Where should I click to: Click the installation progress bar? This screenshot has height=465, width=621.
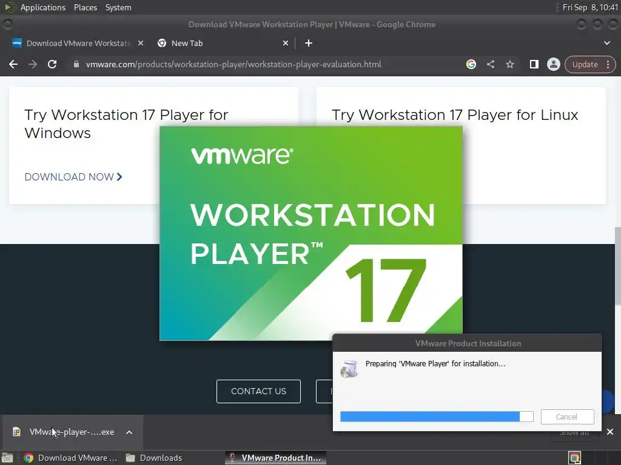(x=437, y=417)
